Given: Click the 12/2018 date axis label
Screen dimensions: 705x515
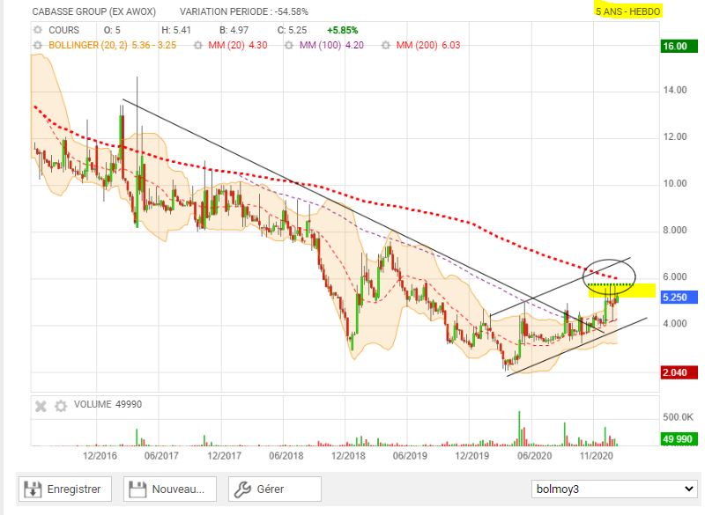Looking at the screenshot, I should click(348, 456).
